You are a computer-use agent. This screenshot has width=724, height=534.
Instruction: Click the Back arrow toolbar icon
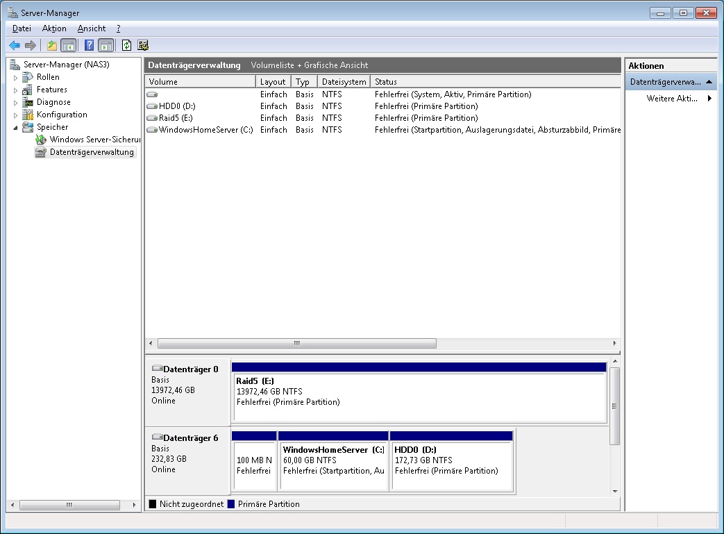(15, 45)
